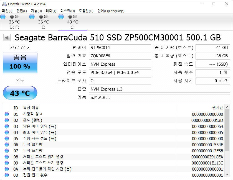Click the 특성 이름 column header
The width and height of the screenshot is (233, 180).
(99, 108)
